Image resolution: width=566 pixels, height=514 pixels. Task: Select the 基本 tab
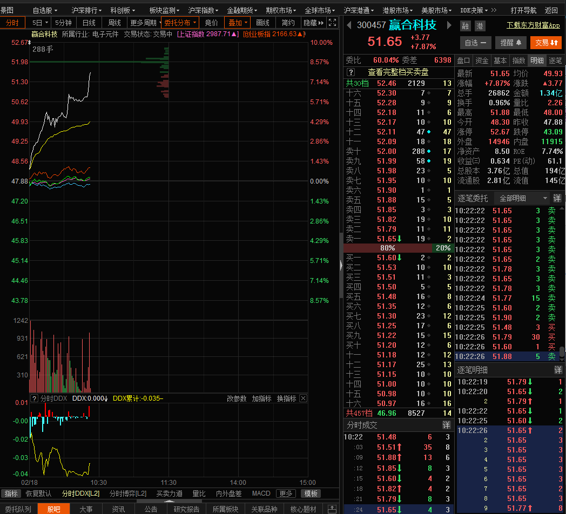(500, 60)
